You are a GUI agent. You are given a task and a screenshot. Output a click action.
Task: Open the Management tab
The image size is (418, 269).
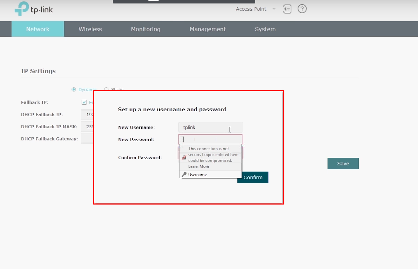tap(208, 29)
